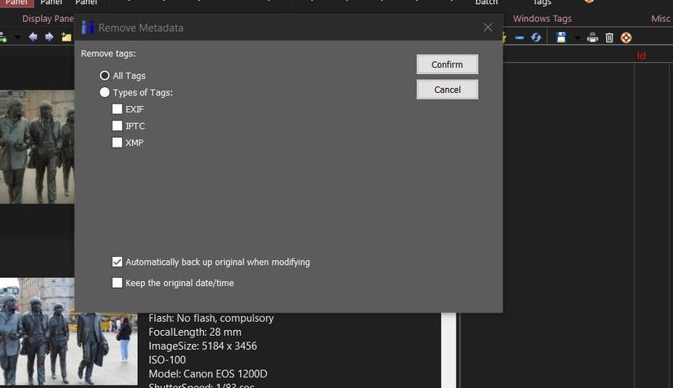The width and height of the screenshot is (673, 388).
Task: Click the 'Flash: No flash, compulsory' line
Action: pyautogui.click(x=211, y=318)
